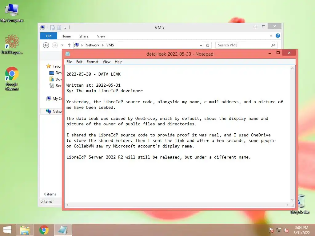Click the Properties quick access icon in VM5
Screen dimensions: 315x236
pos(52,27)
